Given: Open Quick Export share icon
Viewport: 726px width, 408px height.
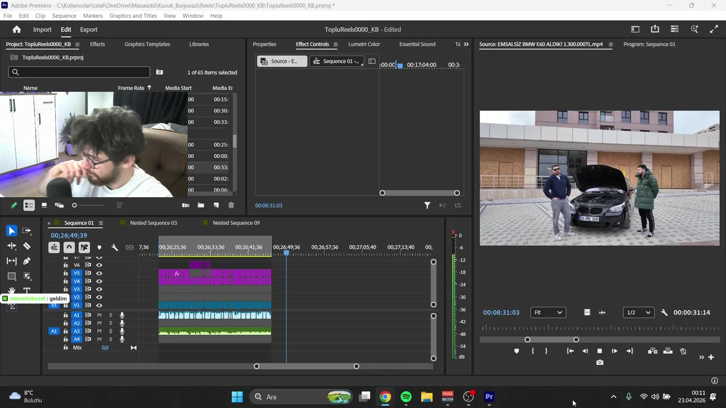Looking at the screenshot, I should coord(655,29).
